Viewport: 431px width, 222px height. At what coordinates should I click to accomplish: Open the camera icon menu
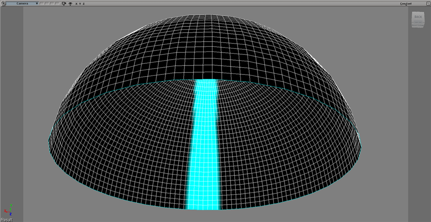point(64,4)
